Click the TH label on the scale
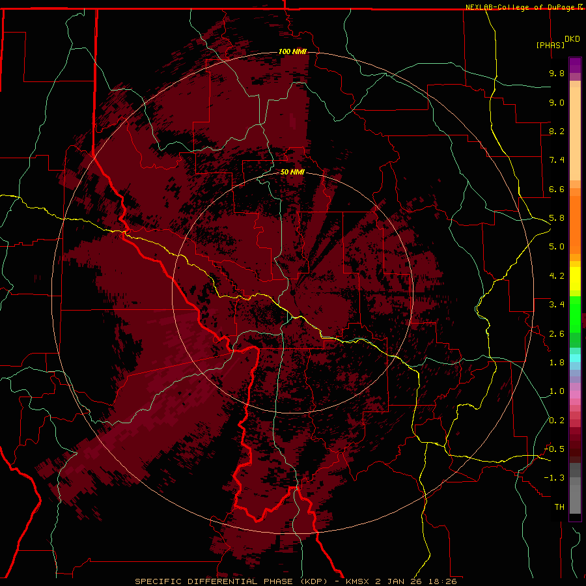 (559, 507)
